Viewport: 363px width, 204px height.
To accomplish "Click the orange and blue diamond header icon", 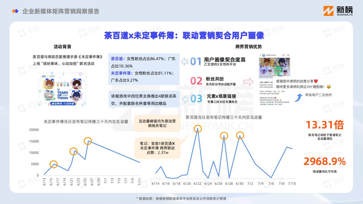I will pyautogui.click(x=15, y=11).
